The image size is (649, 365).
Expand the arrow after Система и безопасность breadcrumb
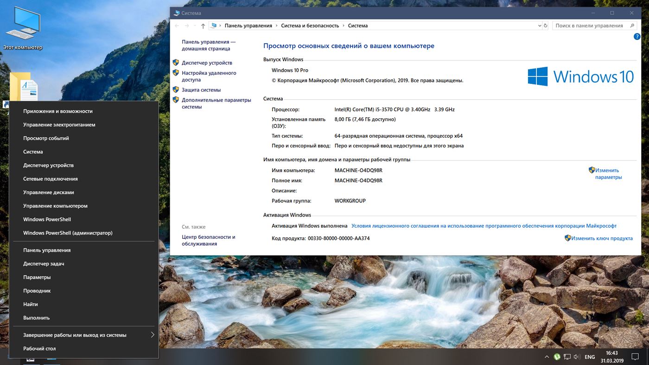(344, 26)
